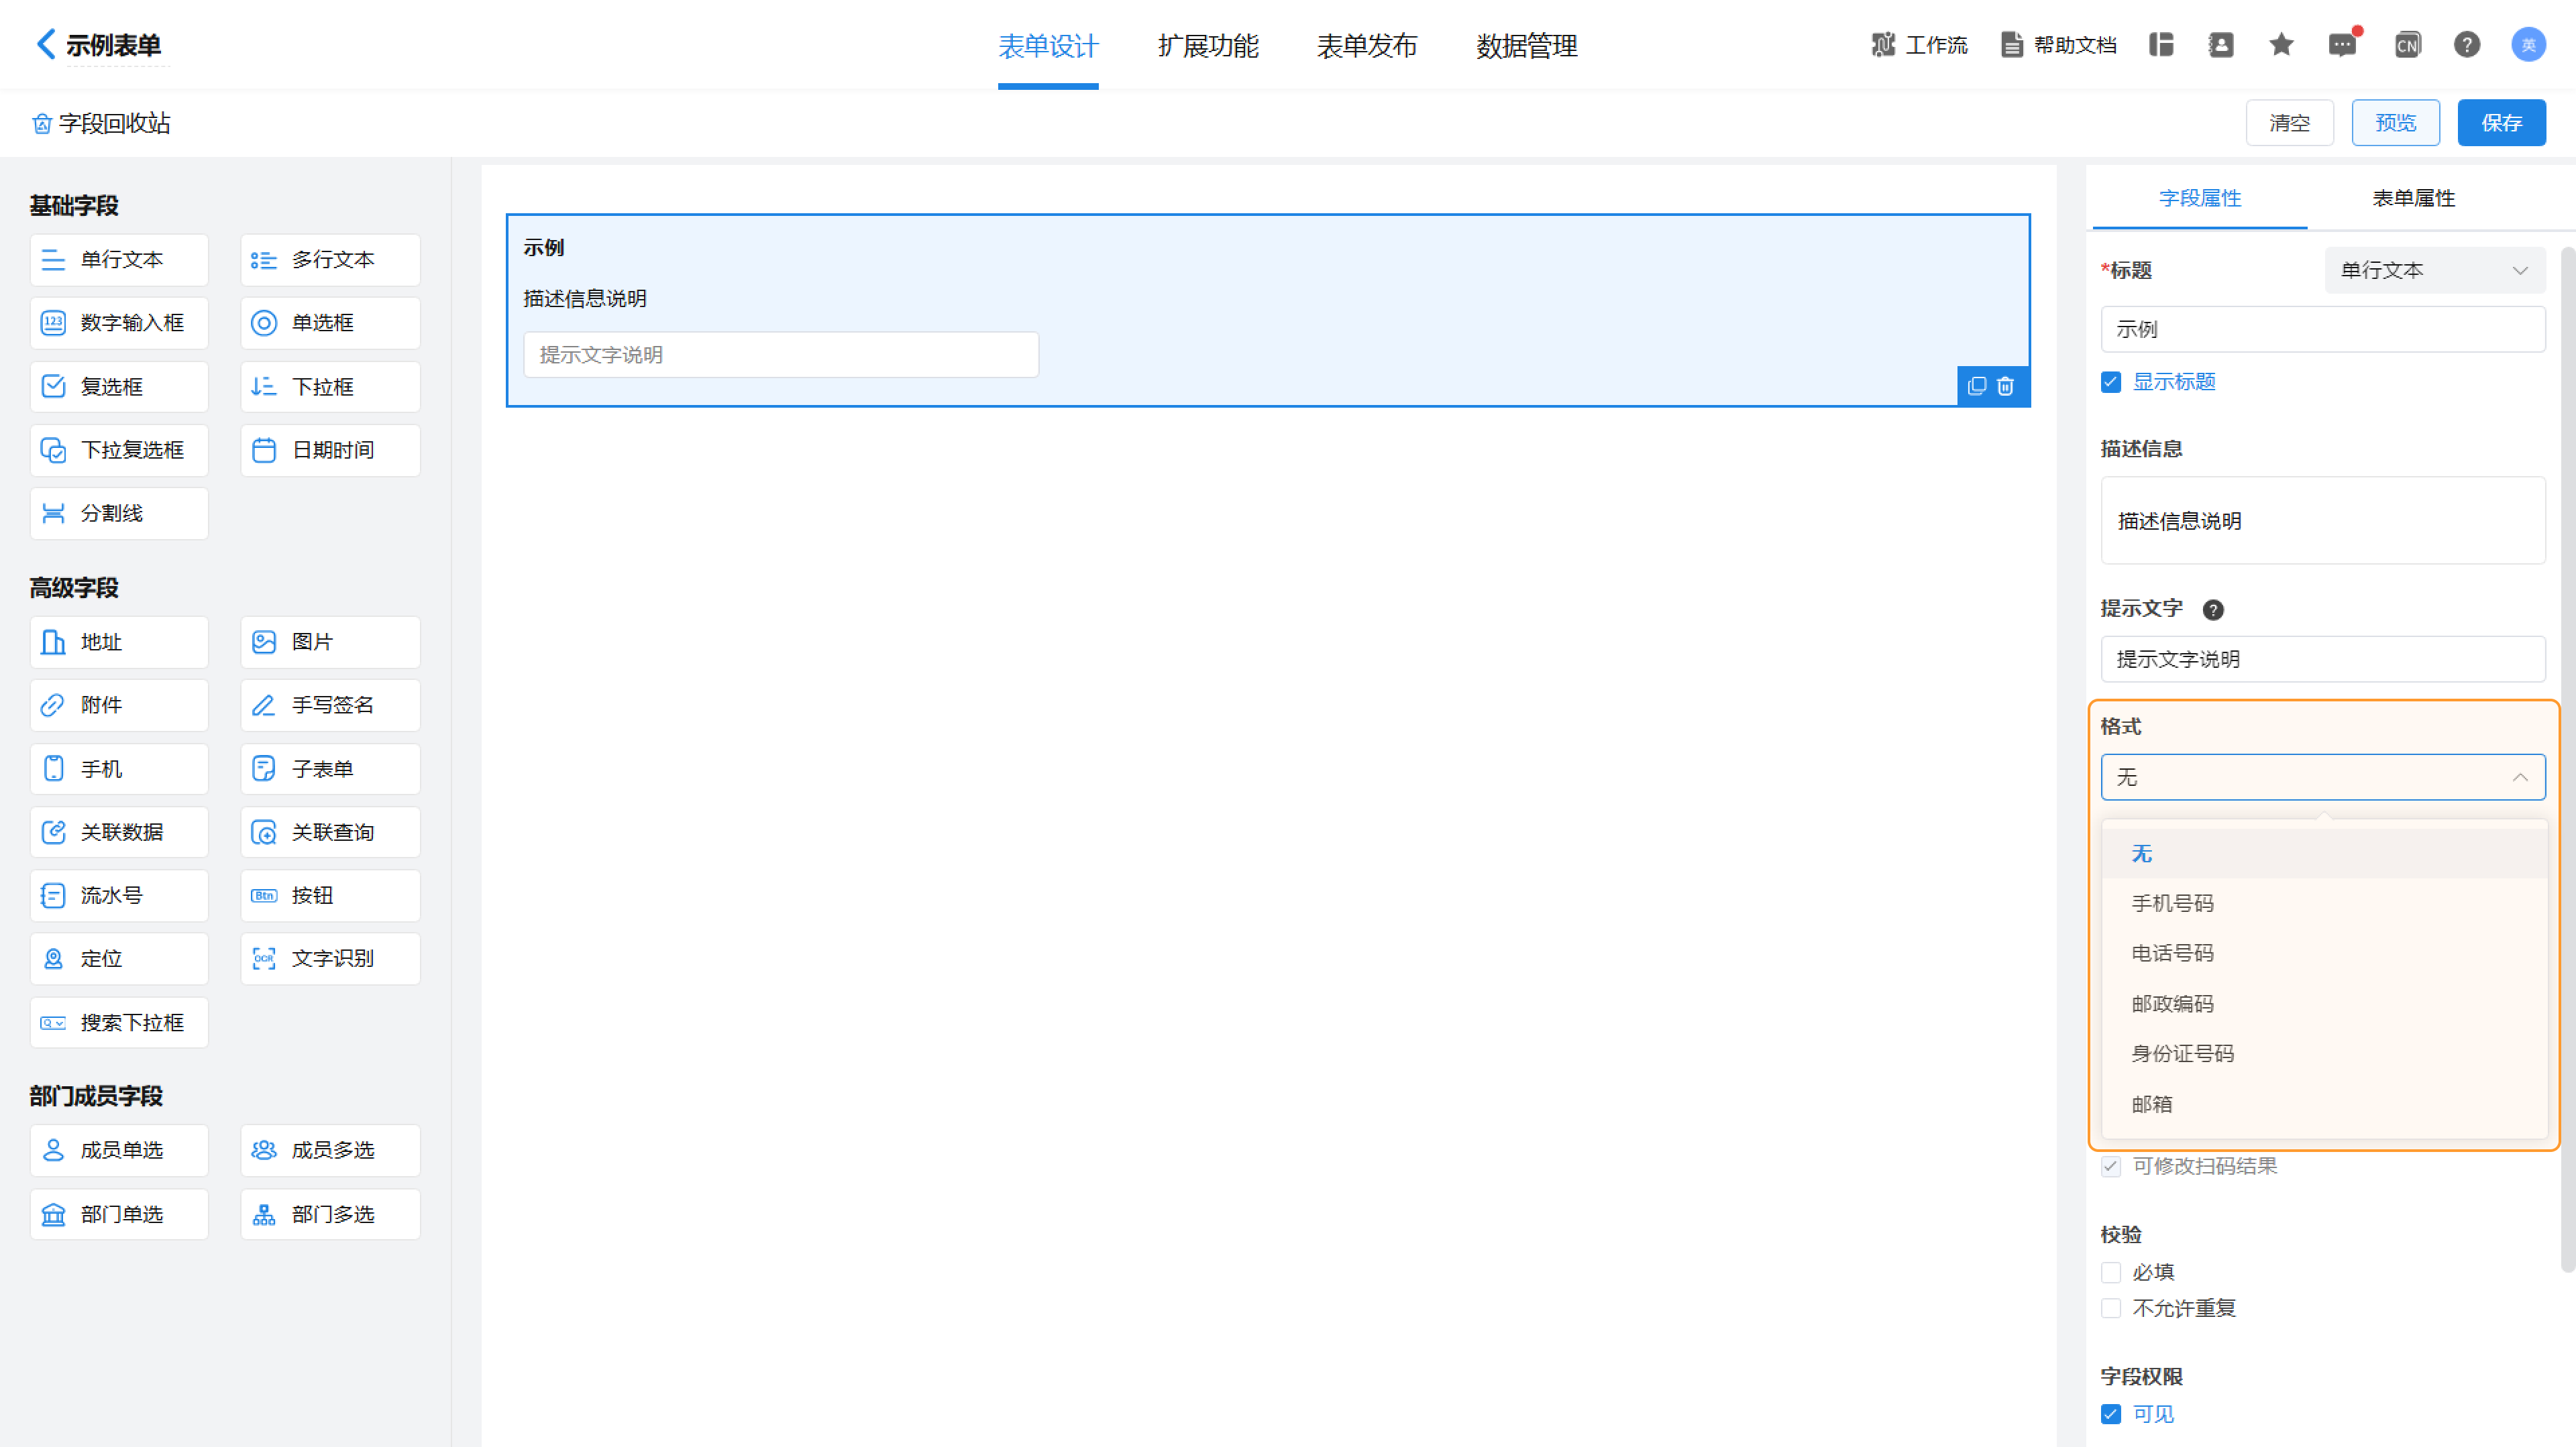
Task: Select 邮政编码 format option
Action: (x=2324, y=1004)
